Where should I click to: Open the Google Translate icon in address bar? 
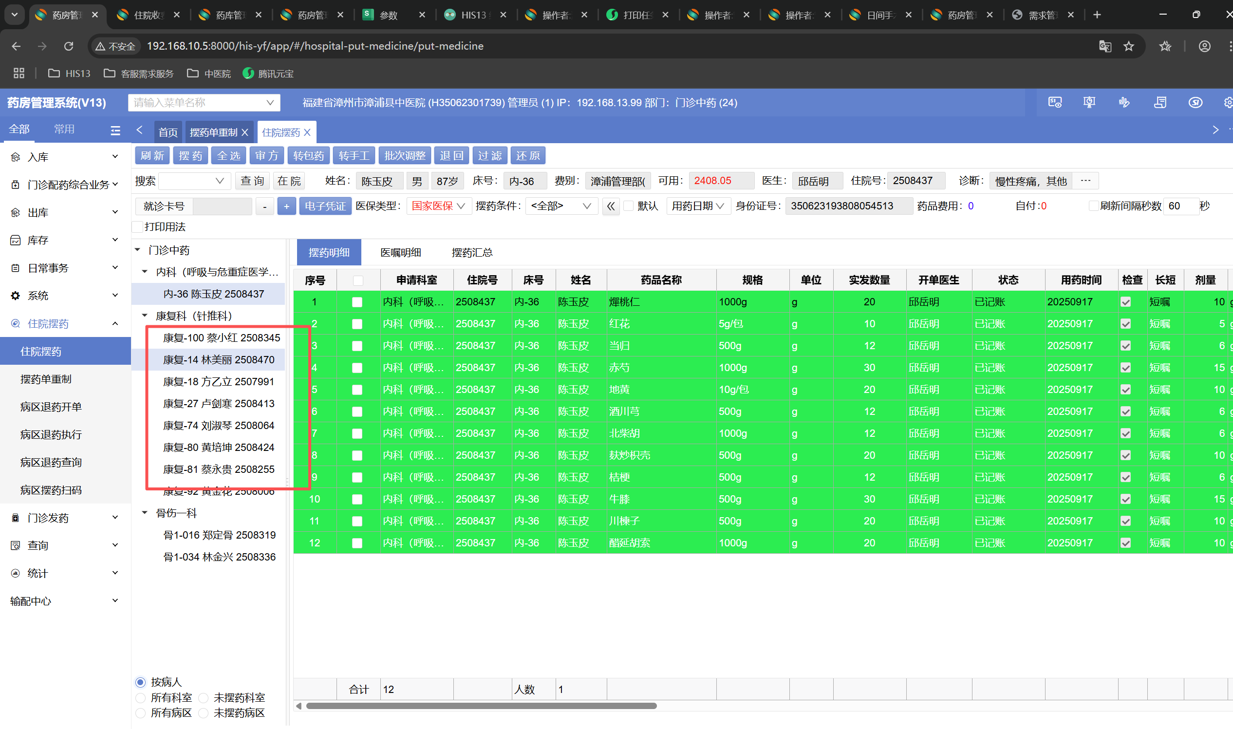[1105, 46]
